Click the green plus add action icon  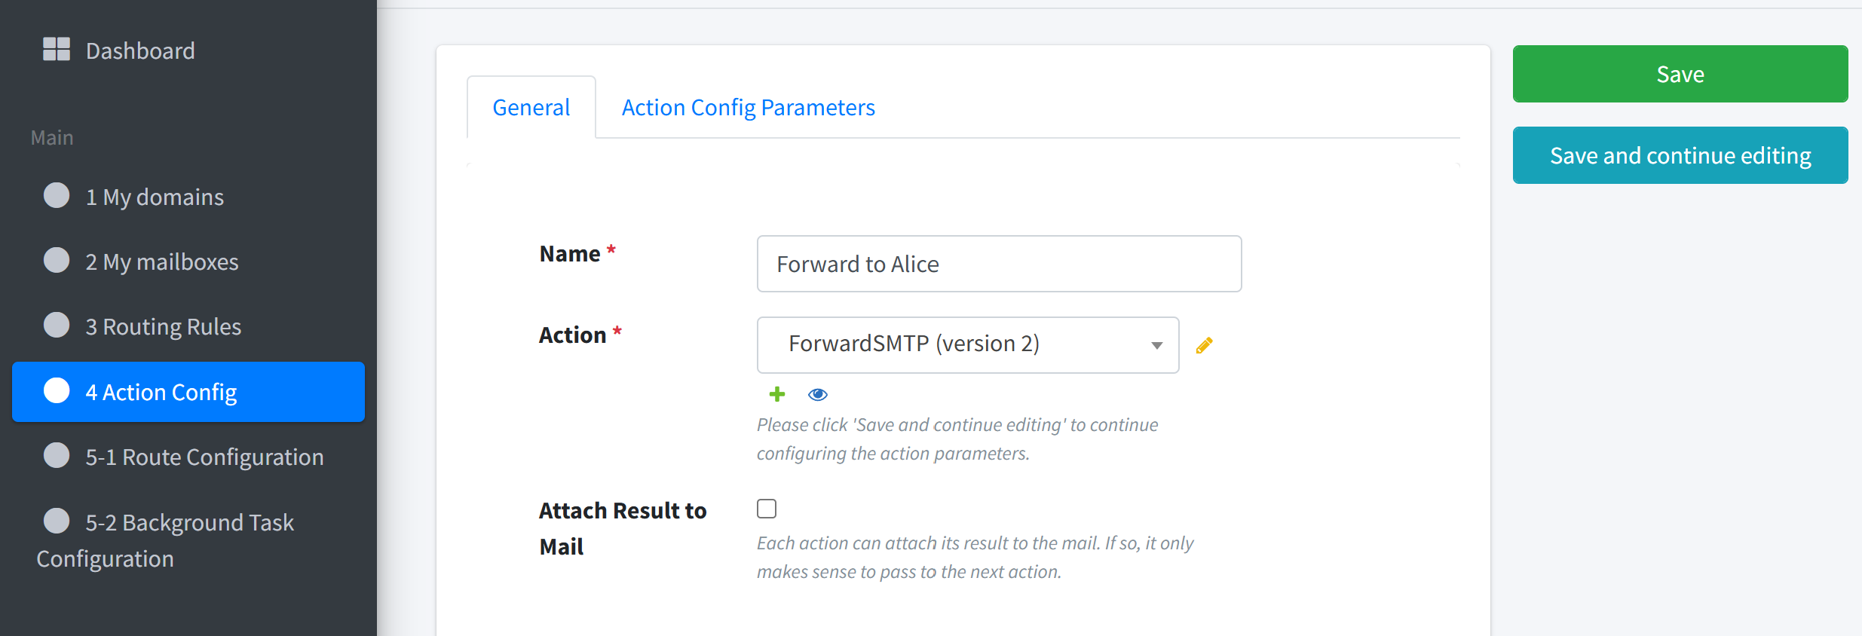coord(777,394)
